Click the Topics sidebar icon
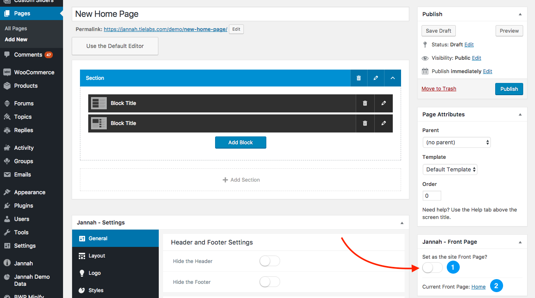Screen dimensions: 535x298 [x=7, y=117]
